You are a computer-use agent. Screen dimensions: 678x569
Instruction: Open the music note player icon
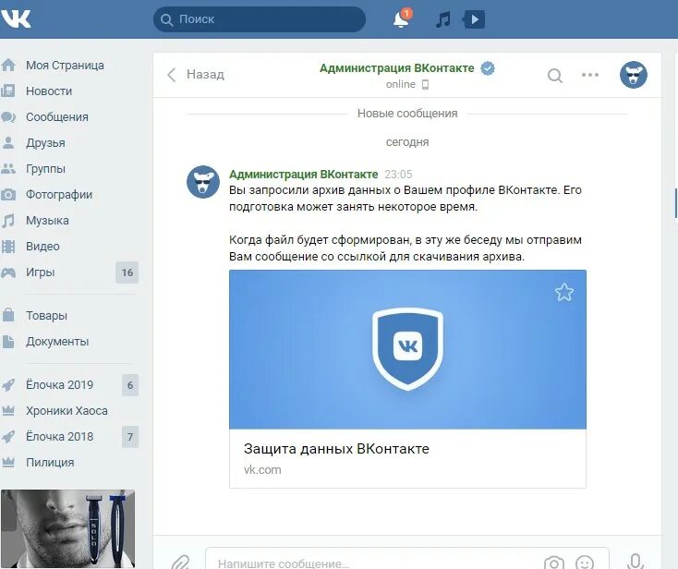point(443,19)
